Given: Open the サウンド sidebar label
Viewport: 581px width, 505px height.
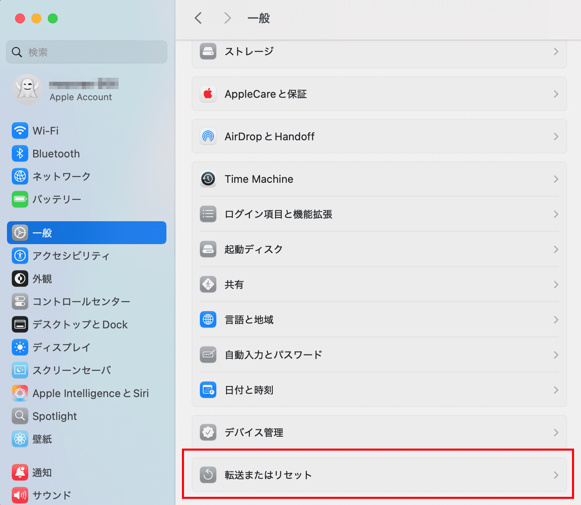Looking at the screenshot, I should tap(52, 495).
